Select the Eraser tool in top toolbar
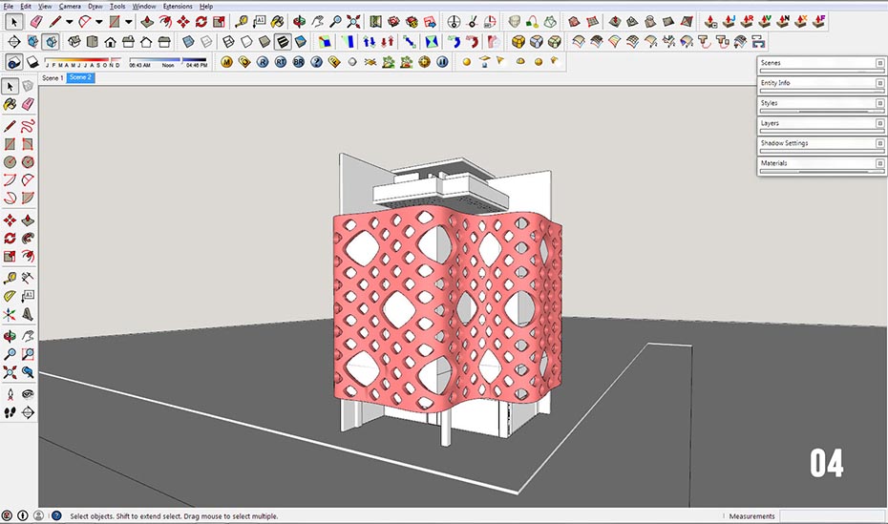Screen dimensions: 888x524 click(36, 21)
